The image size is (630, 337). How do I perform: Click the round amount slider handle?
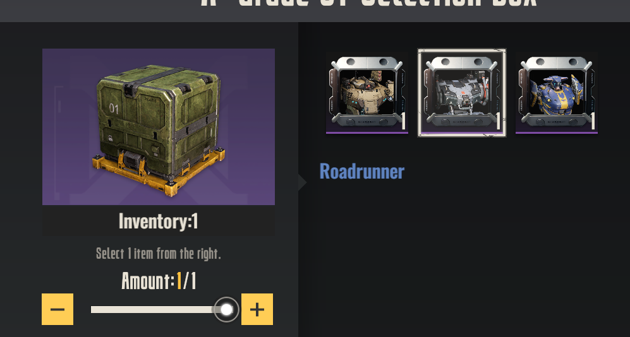pos(227,309)
